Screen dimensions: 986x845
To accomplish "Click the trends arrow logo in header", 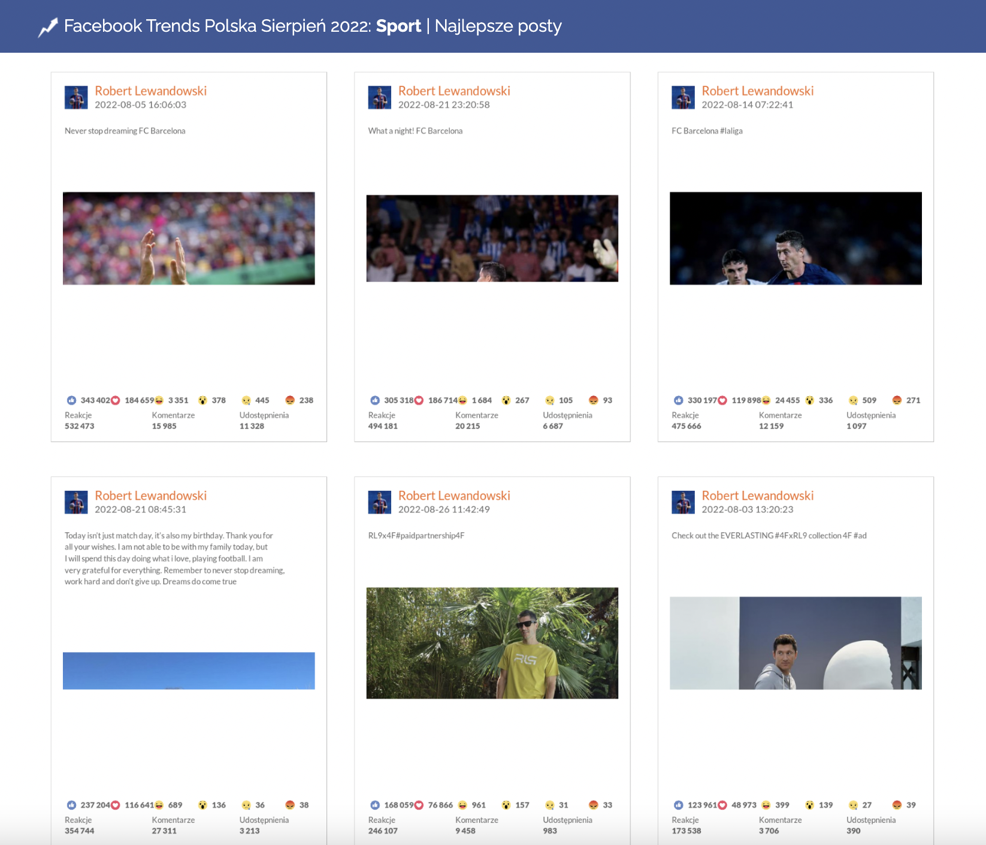I will [x=48, y=27].
